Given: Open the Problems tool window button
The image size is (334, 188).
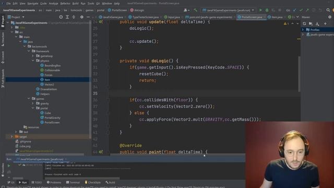Looking at the screenshot, I should click(54, 182).
